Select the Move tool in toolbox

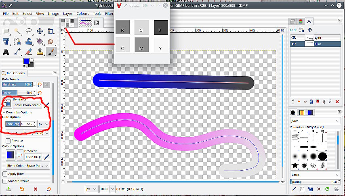40,31
